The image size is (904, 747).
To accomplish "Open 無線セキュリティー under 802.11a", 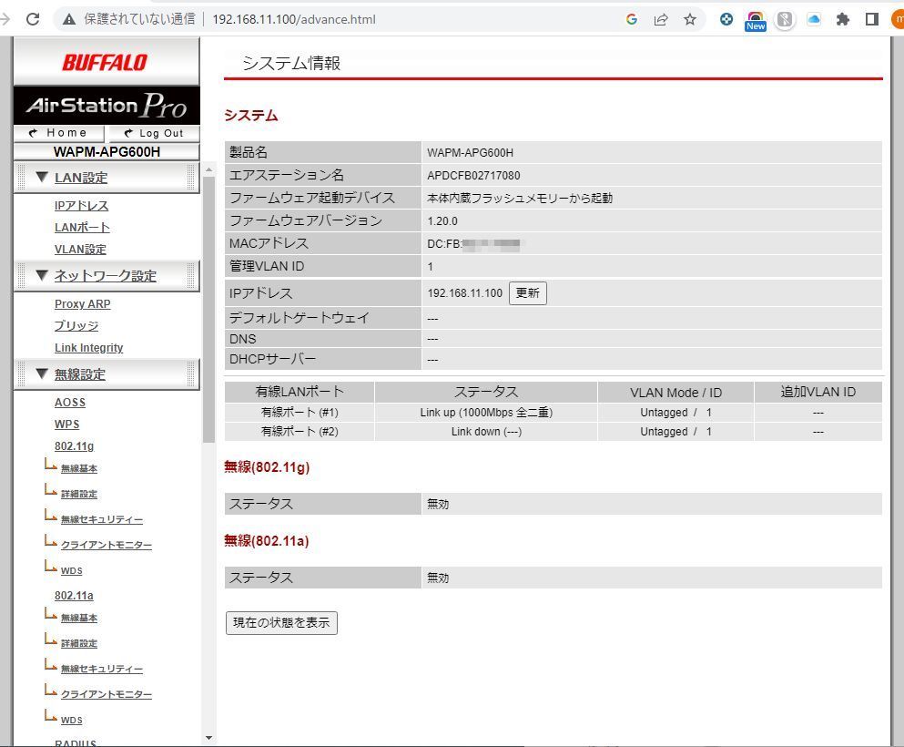I will 101,669.
